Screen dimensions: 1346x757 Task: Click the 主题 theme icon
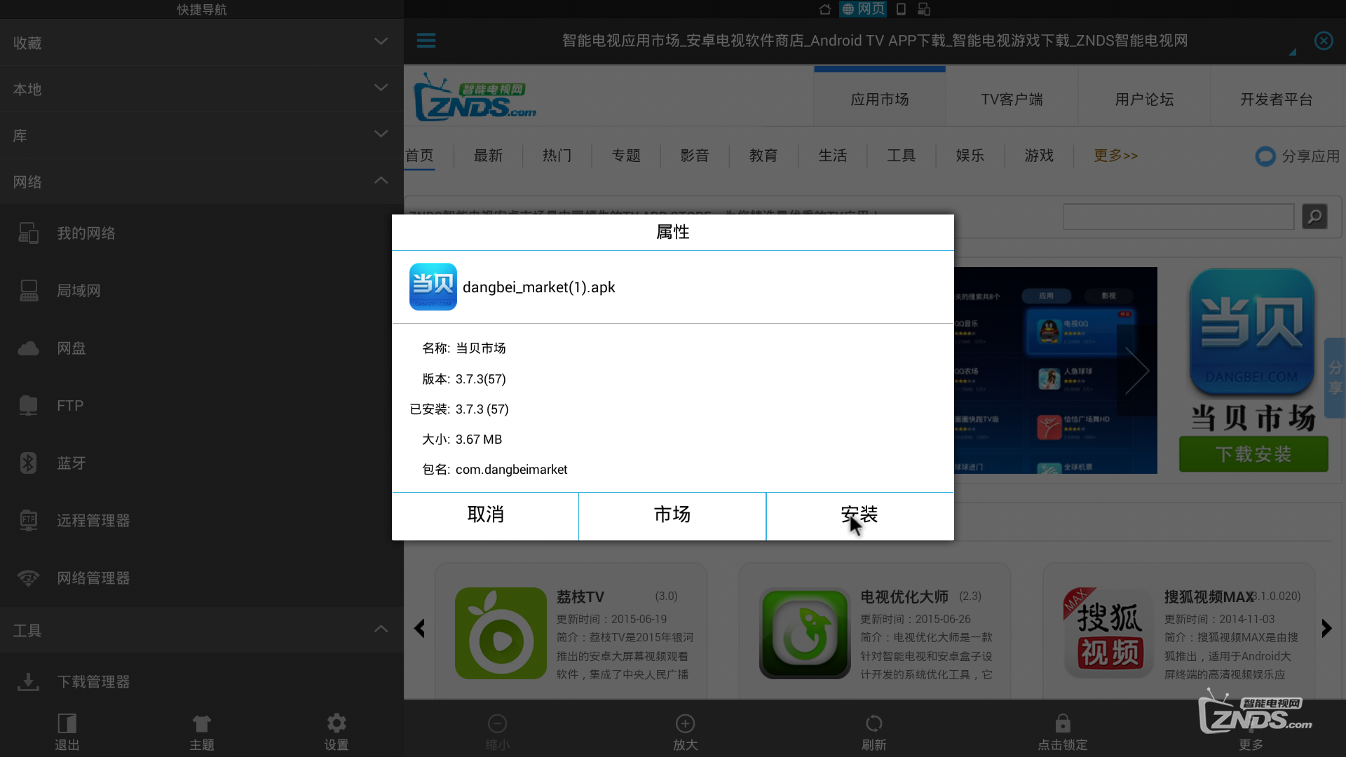(201, 731)
